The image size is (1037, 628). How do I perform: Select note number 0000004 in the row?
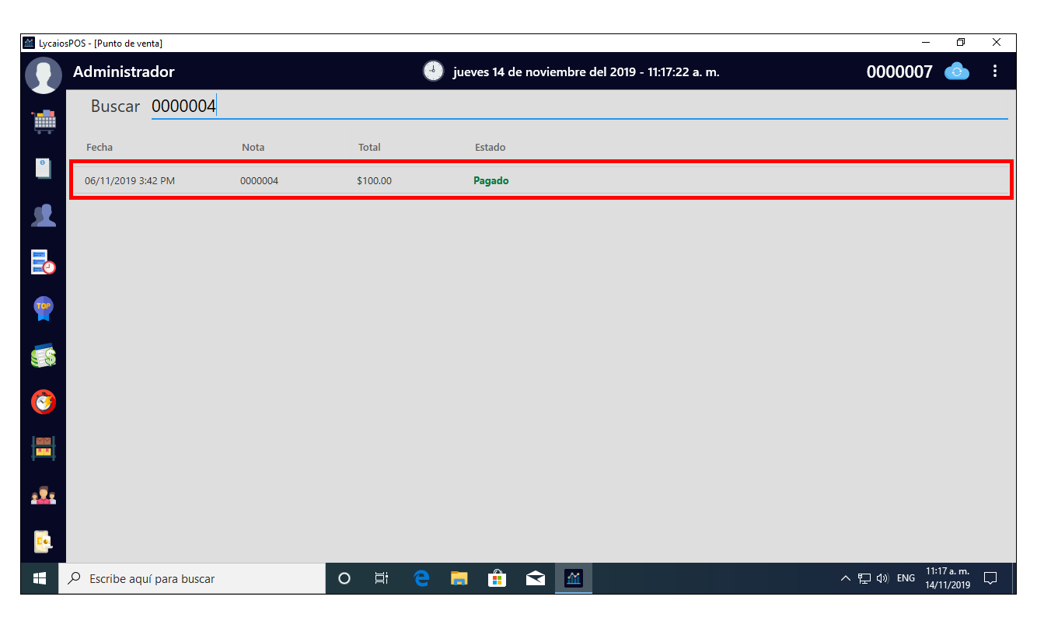259,181
